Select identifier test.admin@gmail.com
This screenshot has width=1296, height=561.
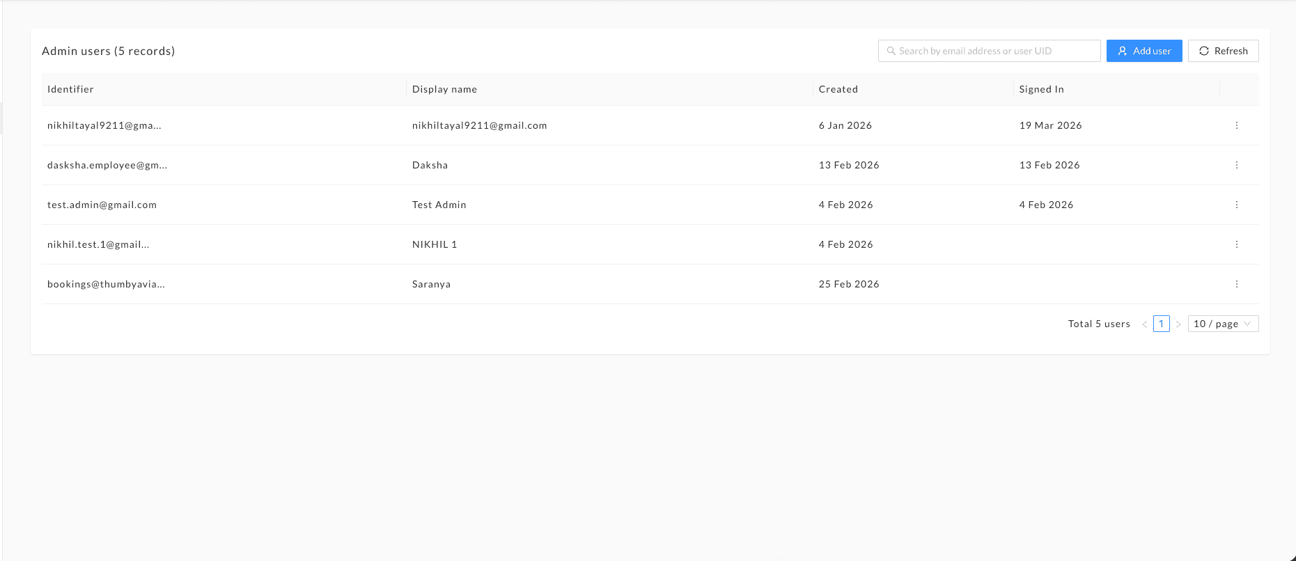click(102, 205)
